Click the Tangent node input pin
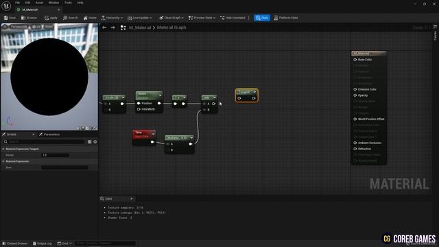 point(239,98)
